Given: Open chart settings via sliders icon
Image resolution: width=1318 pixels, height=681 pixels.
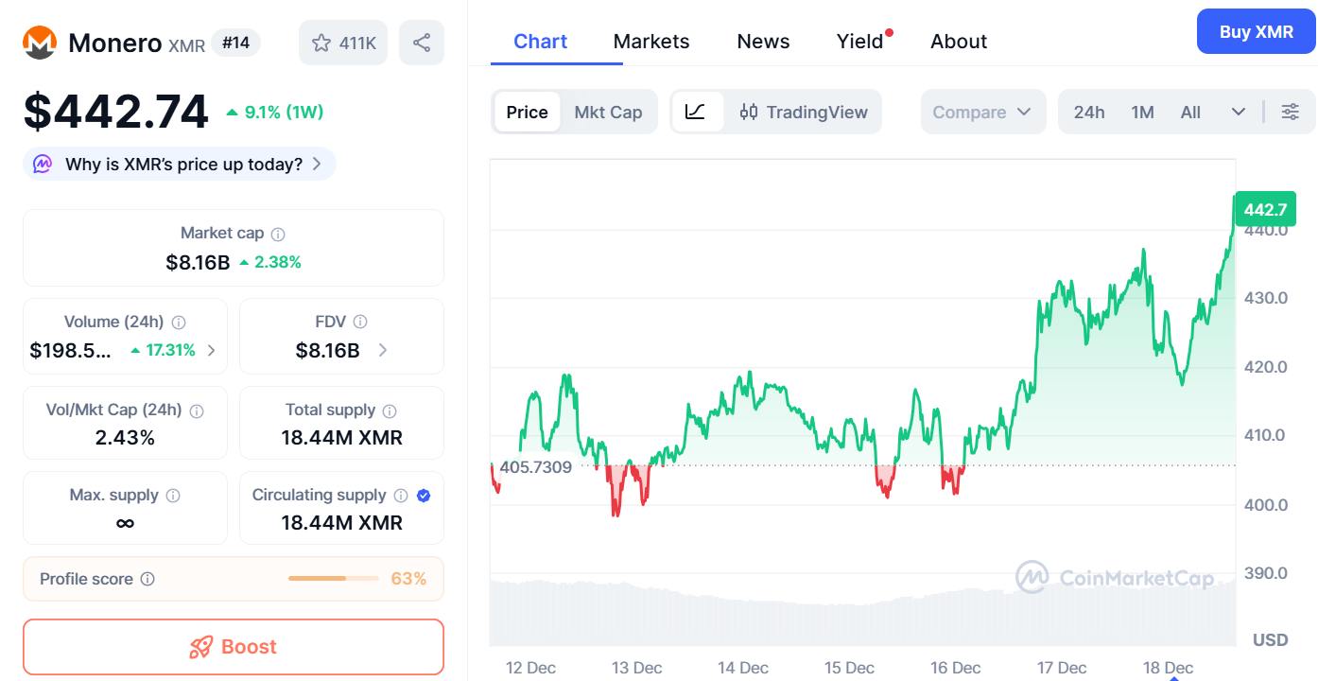Looking at the screenshot, I should pyautogui.click(x=1291, y=112).
